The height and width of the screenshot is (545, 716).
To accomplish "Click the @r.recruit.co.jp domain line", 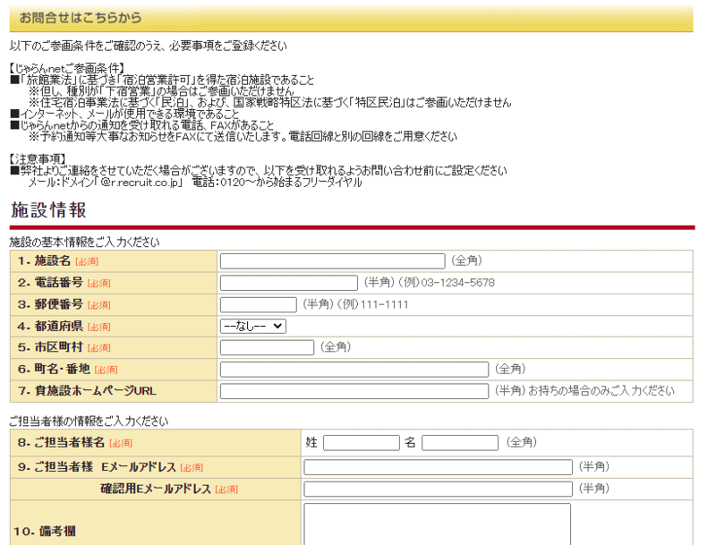I will (195, 183).
